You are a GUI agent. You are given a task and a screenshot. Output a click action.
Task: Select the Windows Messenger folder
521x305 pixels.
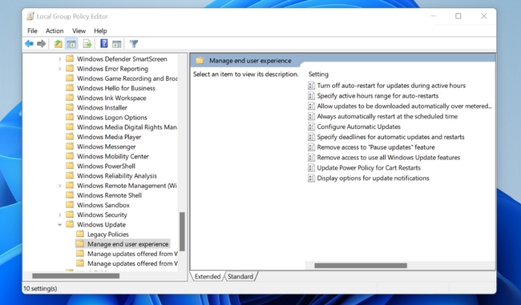tap(107, 146)
